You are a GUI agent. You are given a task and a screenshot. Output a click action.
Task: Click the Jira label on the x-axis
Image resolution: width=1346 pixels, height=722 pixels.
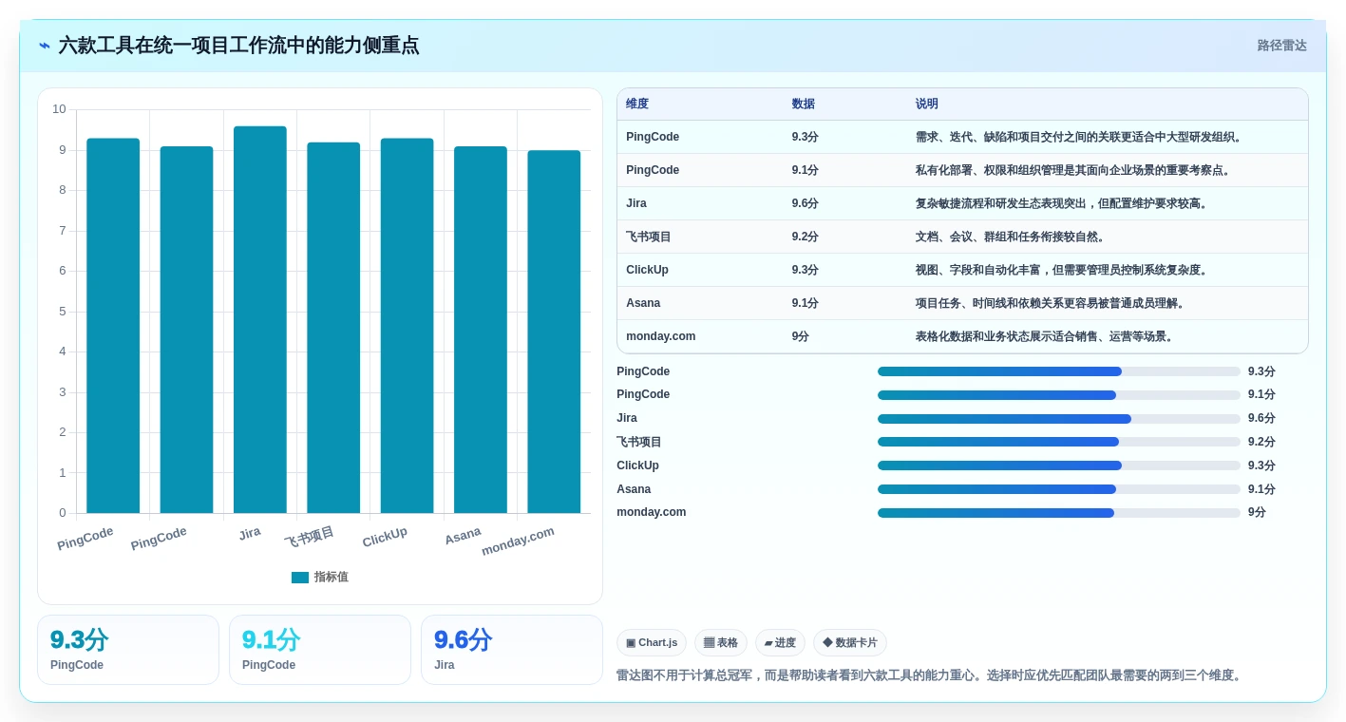tap(250, 534)
